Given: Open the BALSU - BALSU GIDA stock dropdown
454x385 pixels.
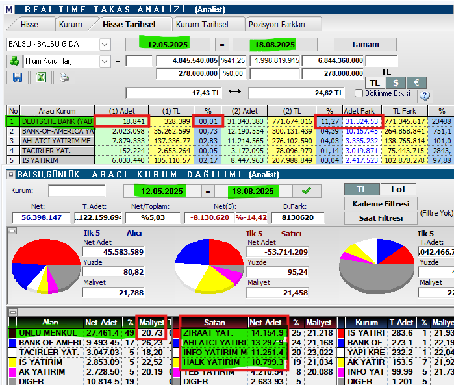Looking at the screenshot, I should [105, 45].
